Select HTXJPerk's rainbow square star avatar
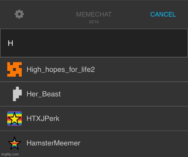Screen dimensions: 188x157 [x=14, y=118]
